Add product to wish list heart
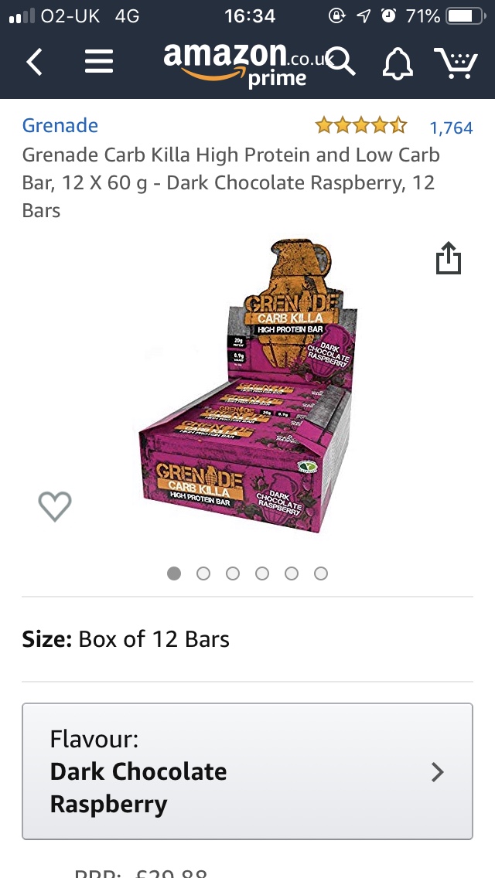495x878 pixels. coord(55,505)
